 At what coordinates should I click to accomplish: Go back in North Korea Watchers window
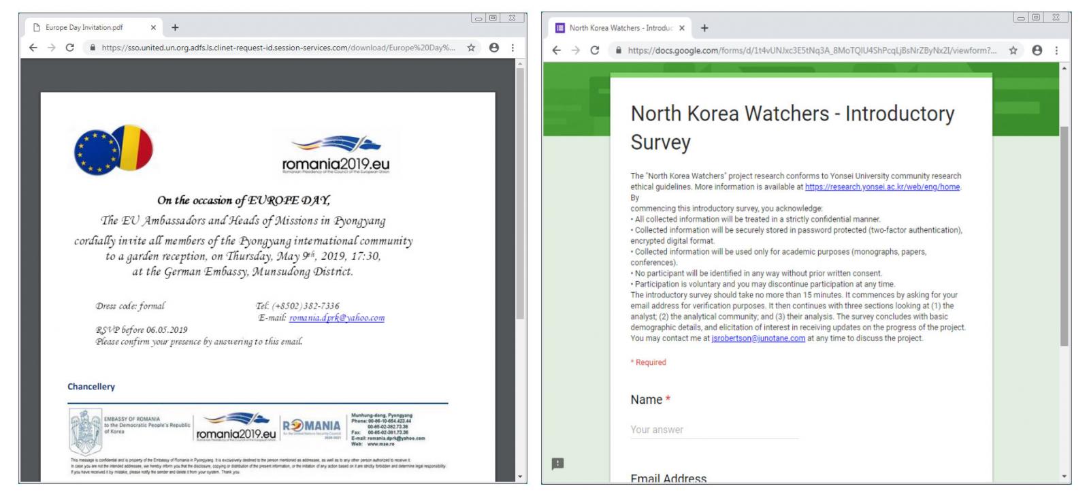(557, 50)
